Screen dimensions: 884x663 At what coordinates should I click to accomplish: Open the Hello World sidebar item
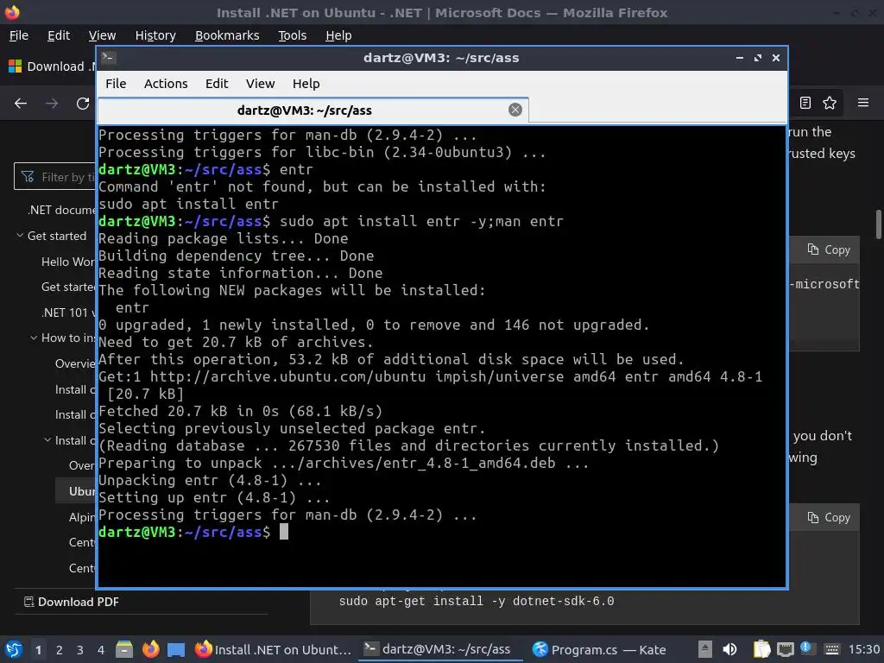click(x=68, y=262)
